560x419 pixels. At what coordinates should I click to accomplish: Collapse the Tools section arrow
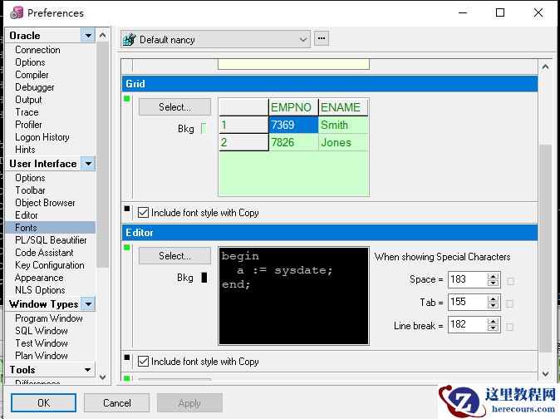pos(88,370)
